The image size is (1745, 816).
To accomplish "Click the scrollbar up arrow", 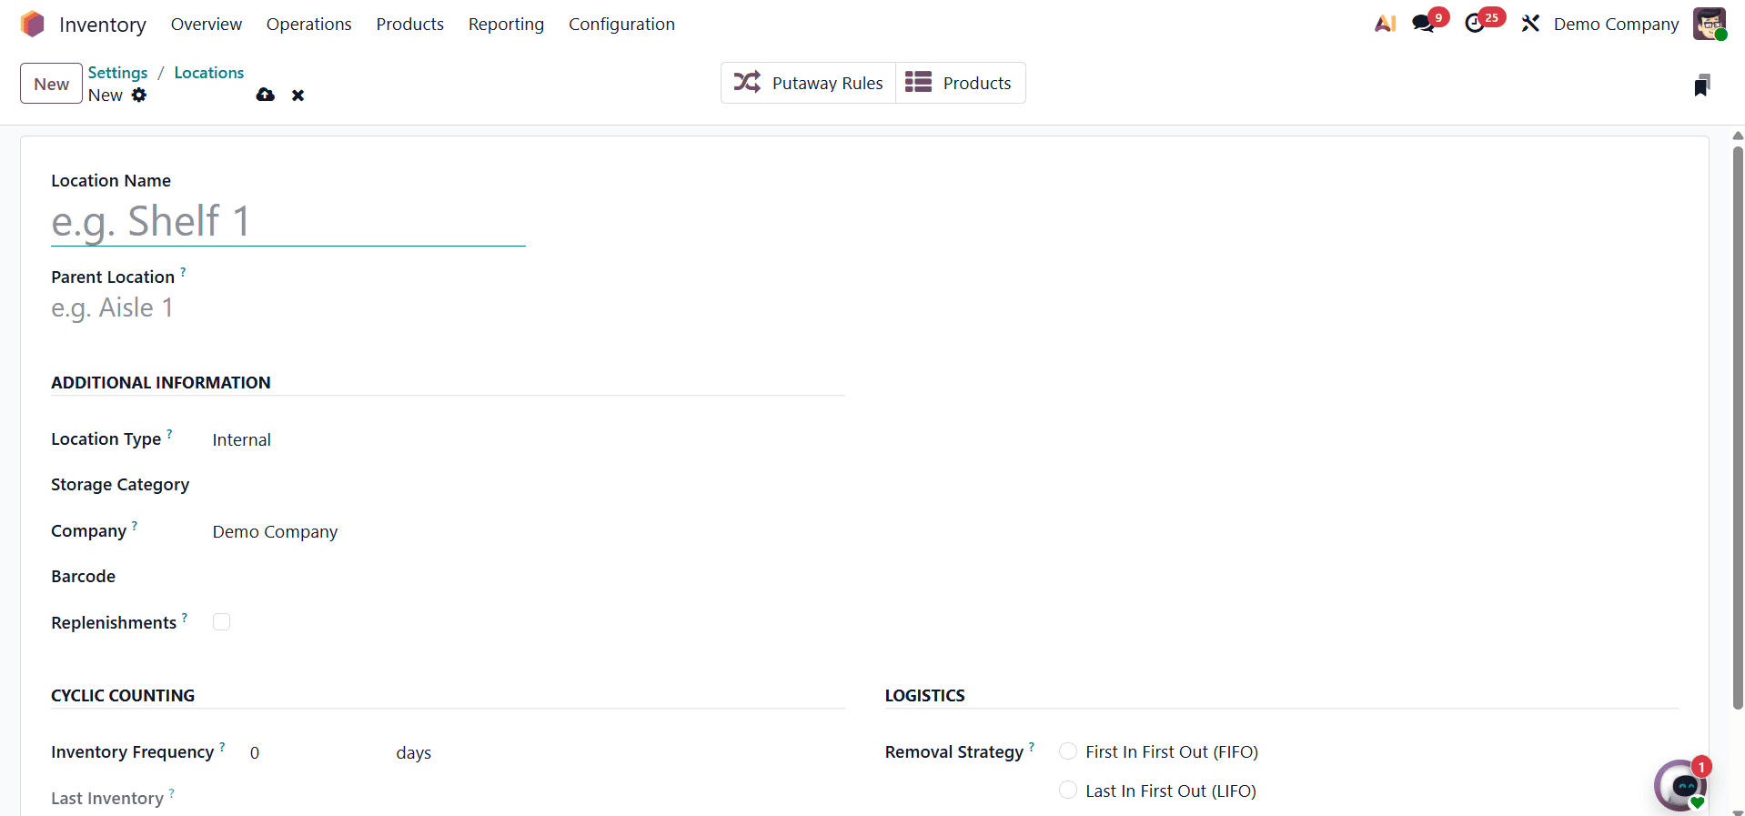I will [1738, 136].
